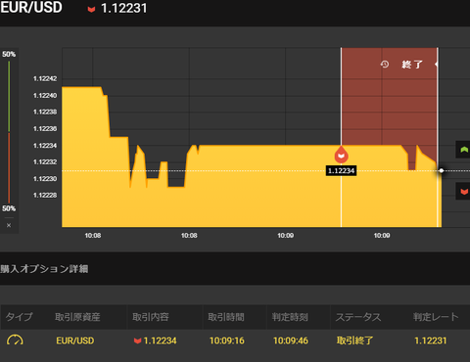Viewport: 470px width, 362px height.
Task: Click the red entry-point marker on chart
Action: [341, 155]
